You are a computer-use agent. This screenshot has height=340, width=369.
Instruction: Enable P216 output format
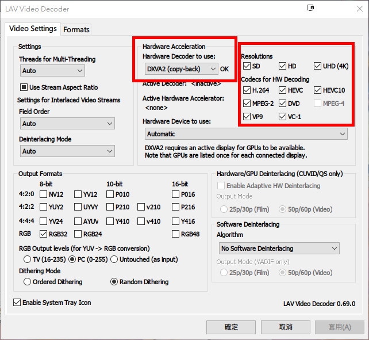175,207
